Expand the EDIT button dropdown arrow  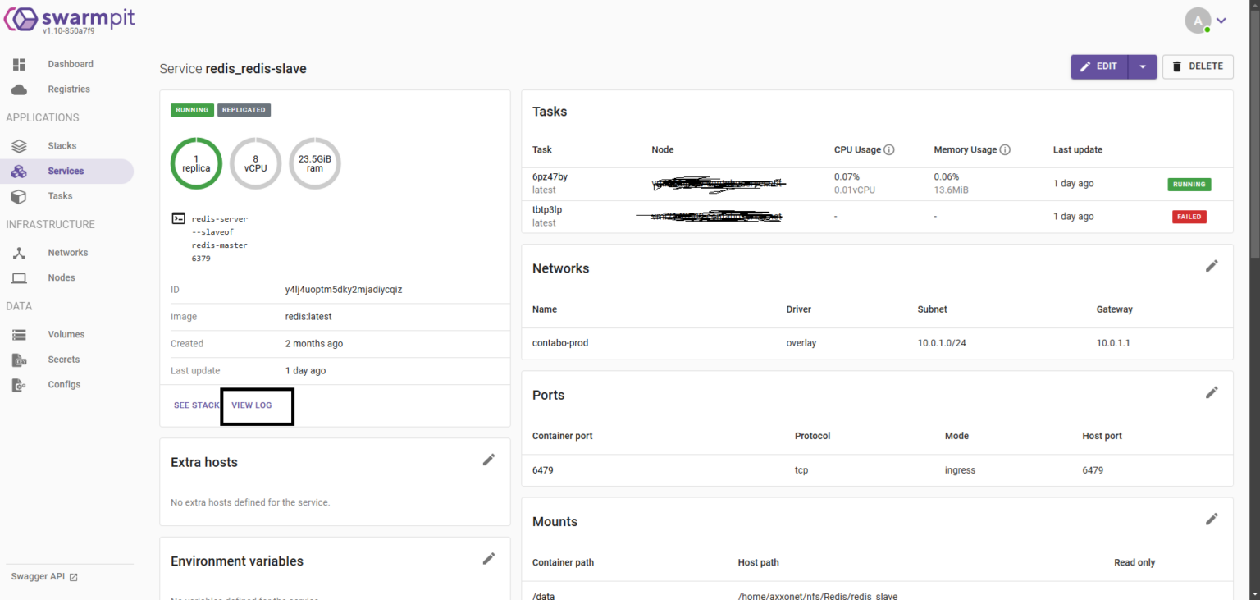pyautogui.click(x=1143, y=66)
